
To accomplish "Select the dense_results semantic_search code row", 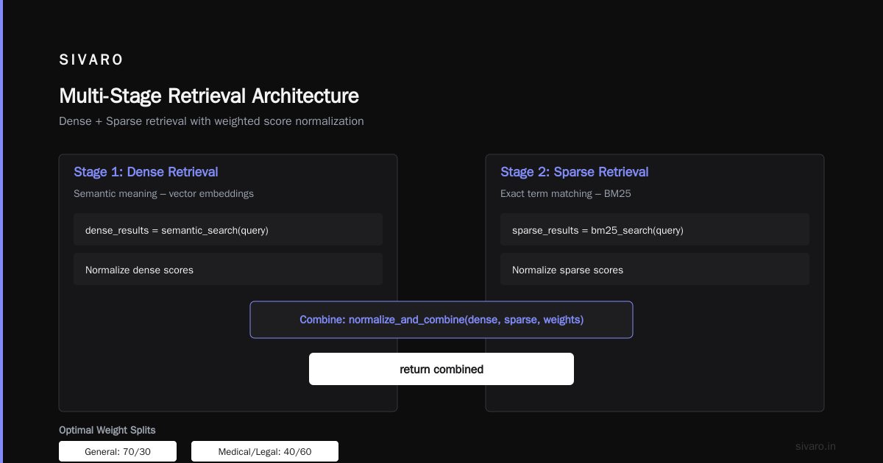I will tap(228, 229).
